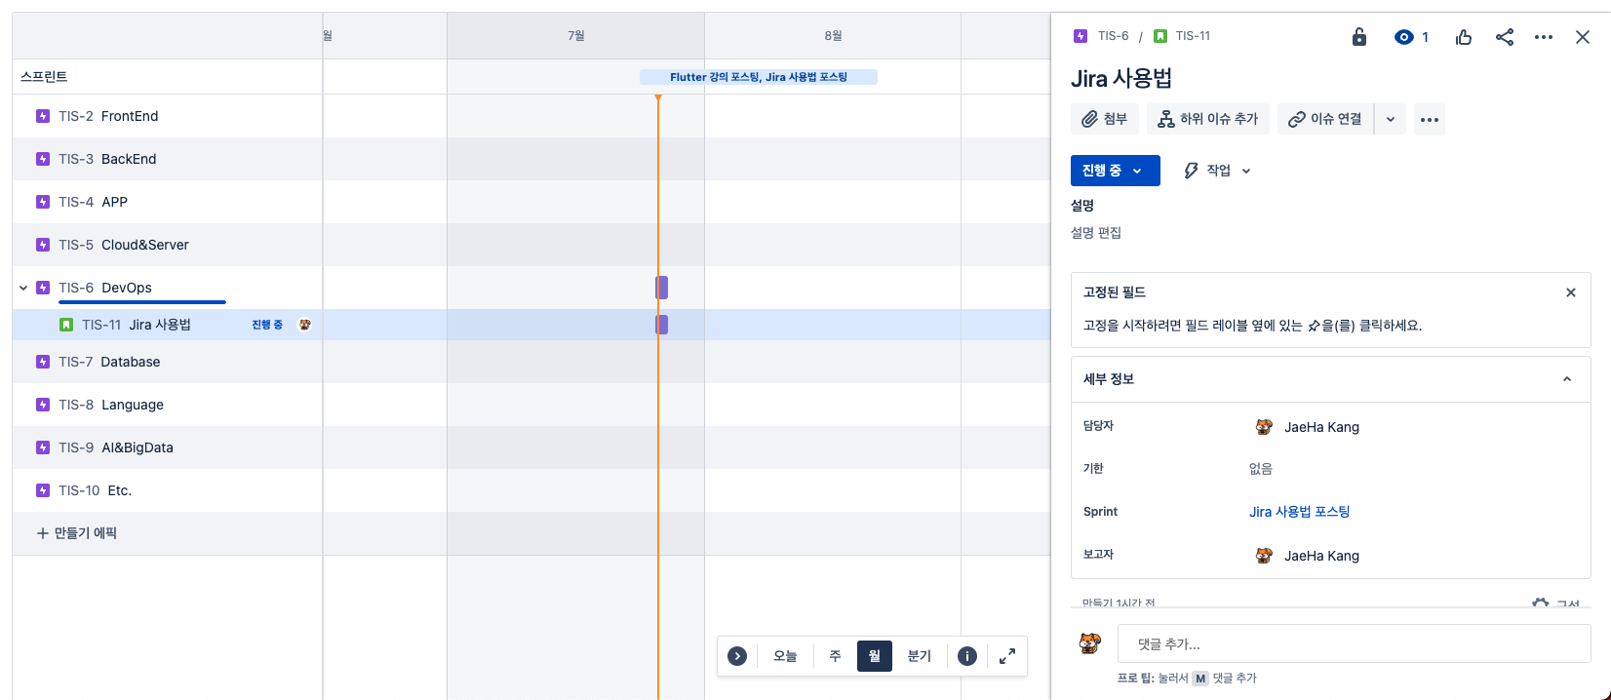Click 설명 편집 to edit description

(x=1096, y=233)
